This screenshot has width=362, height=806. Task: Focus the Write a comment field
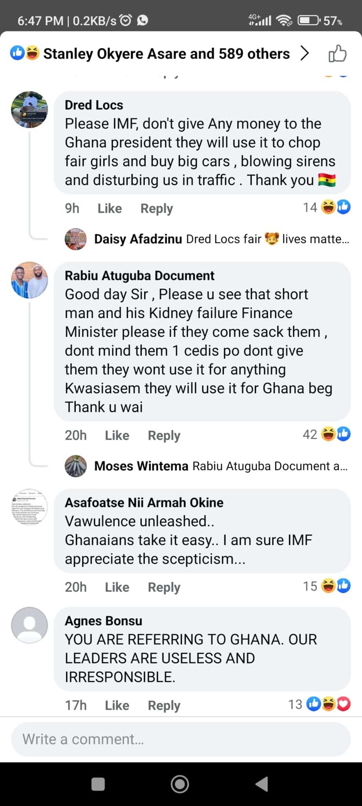pos(181,739)
